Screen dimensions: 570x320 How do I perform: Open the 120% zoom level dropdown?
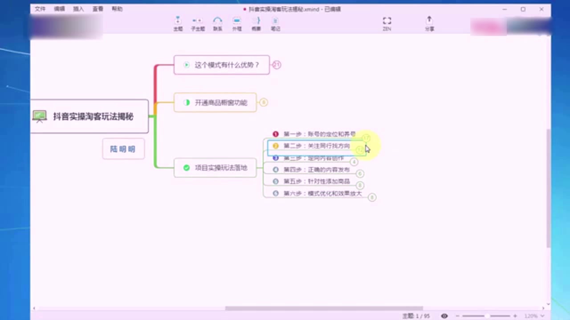pos(534,316)
